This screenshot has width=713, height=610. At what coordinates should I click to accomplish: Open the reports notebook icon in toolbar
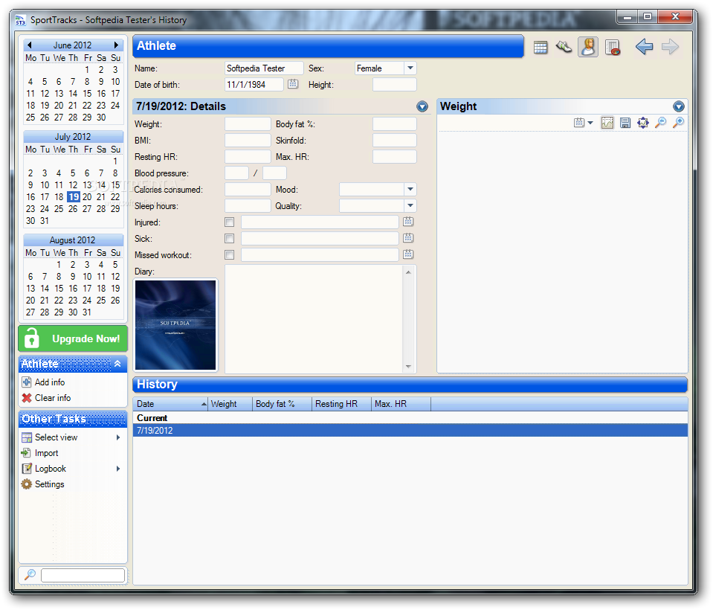(x=613, y=48)
